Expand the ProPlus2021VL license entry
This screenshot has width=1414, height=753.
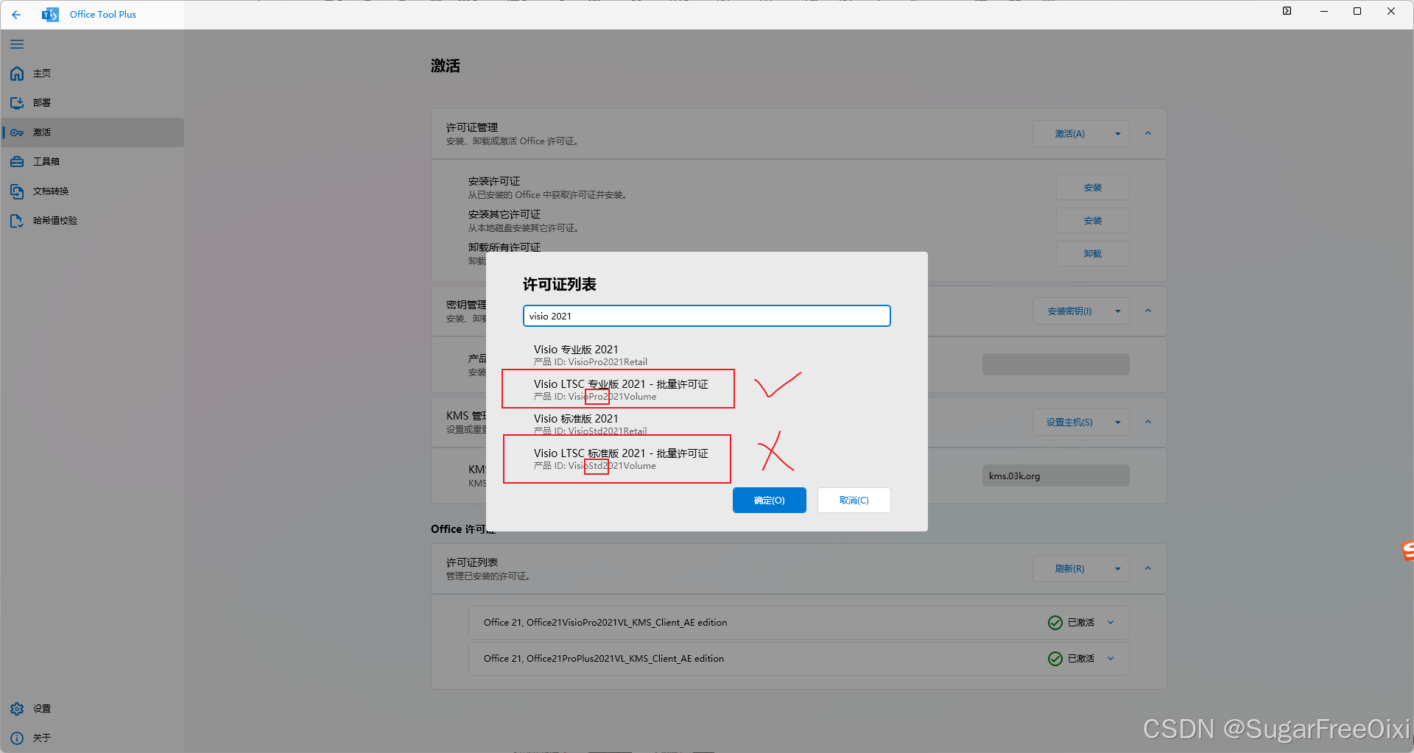1111,659
